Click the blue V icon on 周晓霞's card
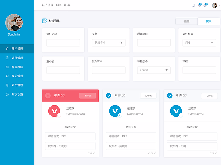Screen dimensions: 221x165 tap(115, 111)
